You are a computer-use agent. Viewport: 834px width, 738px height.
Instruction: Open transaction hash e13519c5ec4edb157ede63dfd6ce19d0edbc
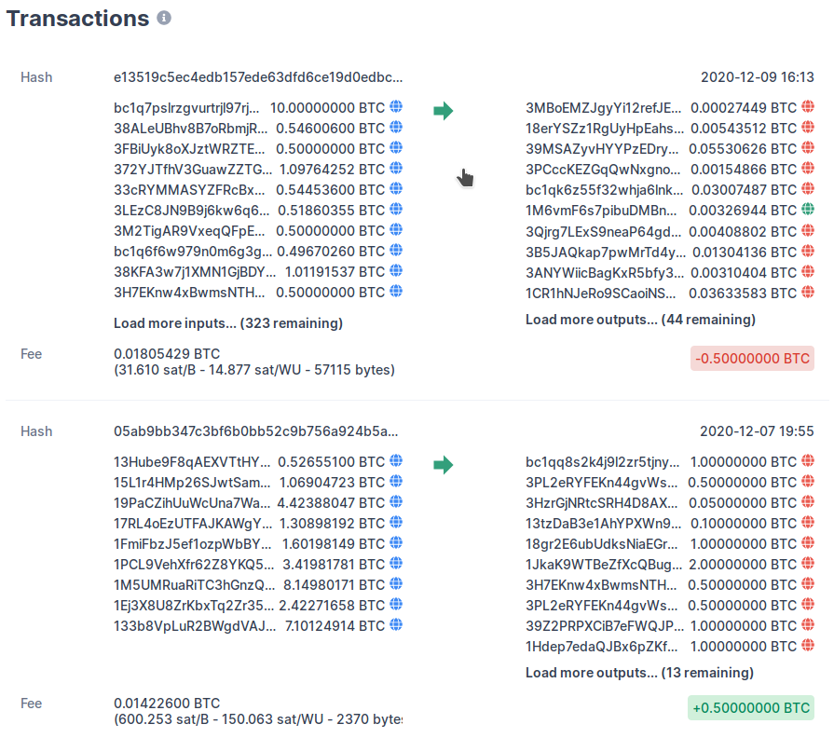coord(258,77)
